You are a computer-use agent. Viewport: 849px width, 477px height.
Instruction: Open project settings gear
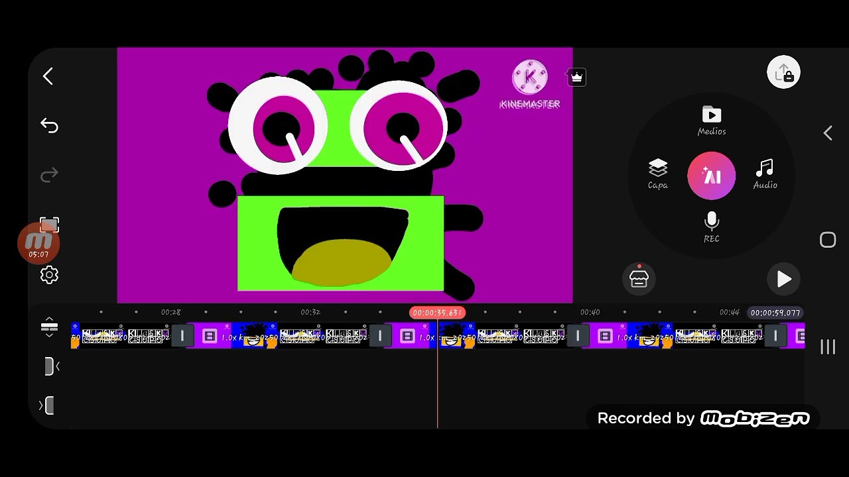49,275
